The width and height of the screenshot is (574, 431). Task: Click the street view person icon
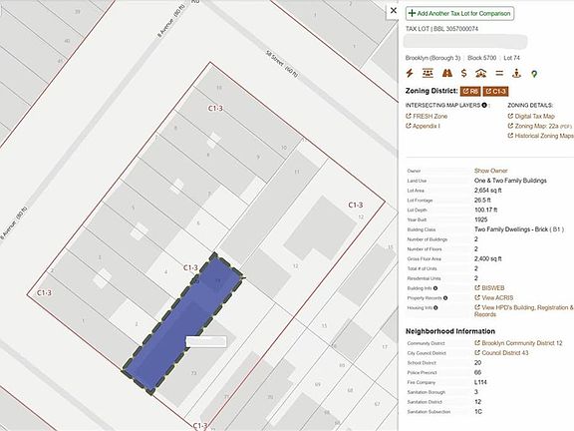point(516,73)
